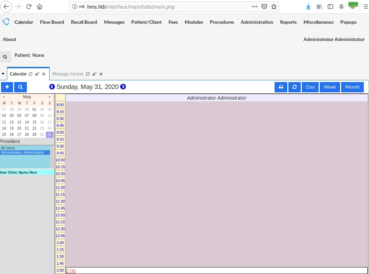This screenshot has width=369, height=274.
Task: Toggle the lock on the Calendar tab
Action: tap(37, 74)
